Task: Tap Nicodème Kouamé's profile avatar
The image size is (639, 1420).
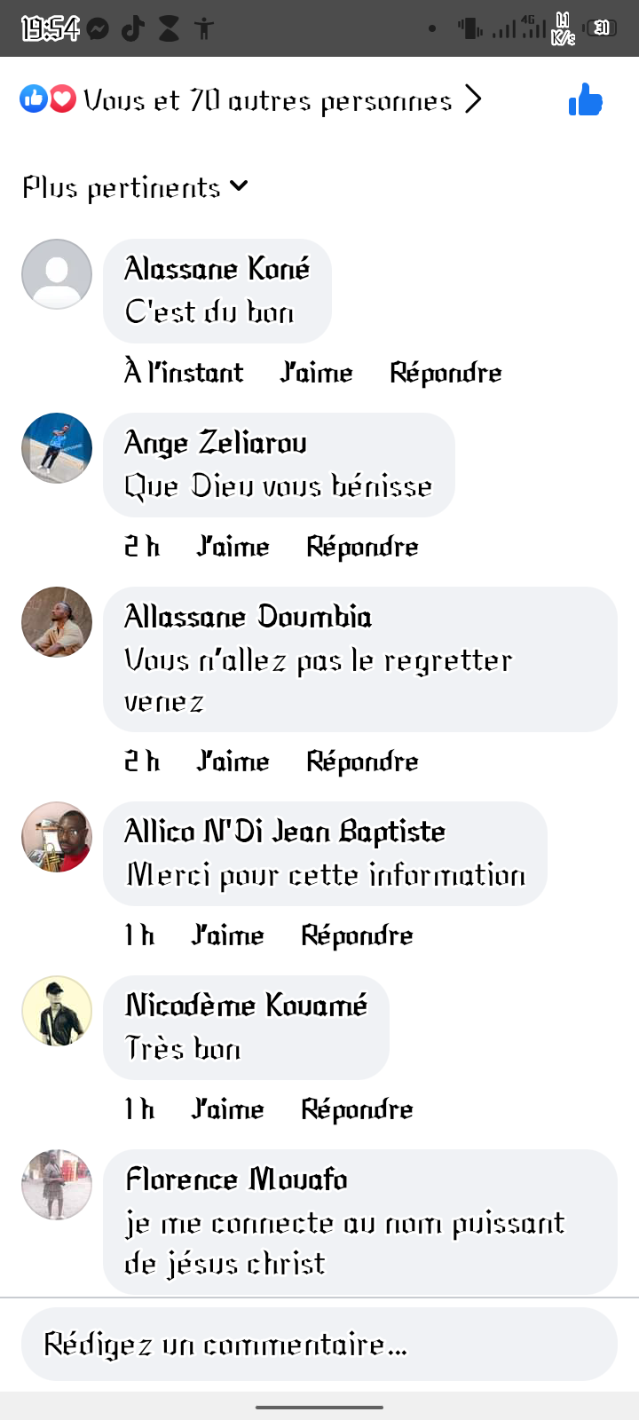Action: [x=57, y=1011]
